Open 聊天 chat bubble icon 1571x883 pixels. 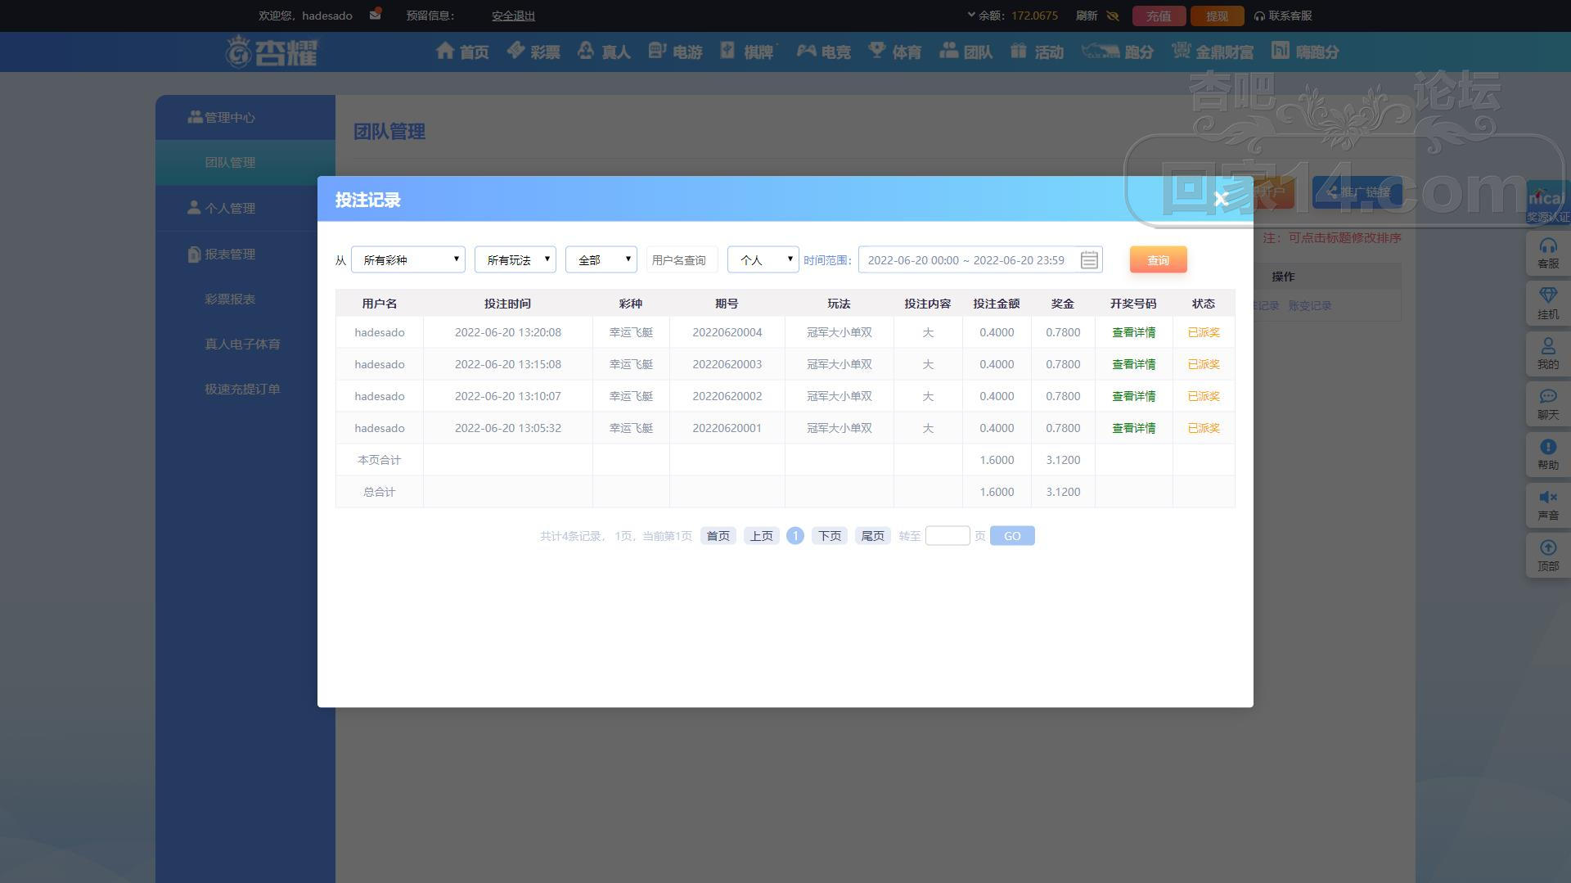[1548, 404]
